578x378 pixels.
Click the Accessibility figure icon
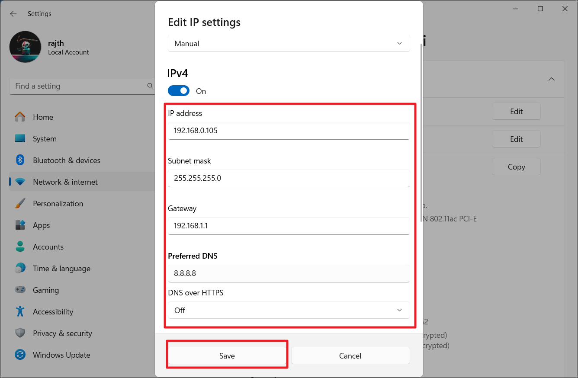point(20,312)
